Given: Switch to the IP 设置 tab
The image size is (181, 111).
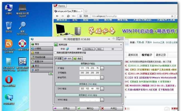Looking at the screenshot, I should [58, 59].
